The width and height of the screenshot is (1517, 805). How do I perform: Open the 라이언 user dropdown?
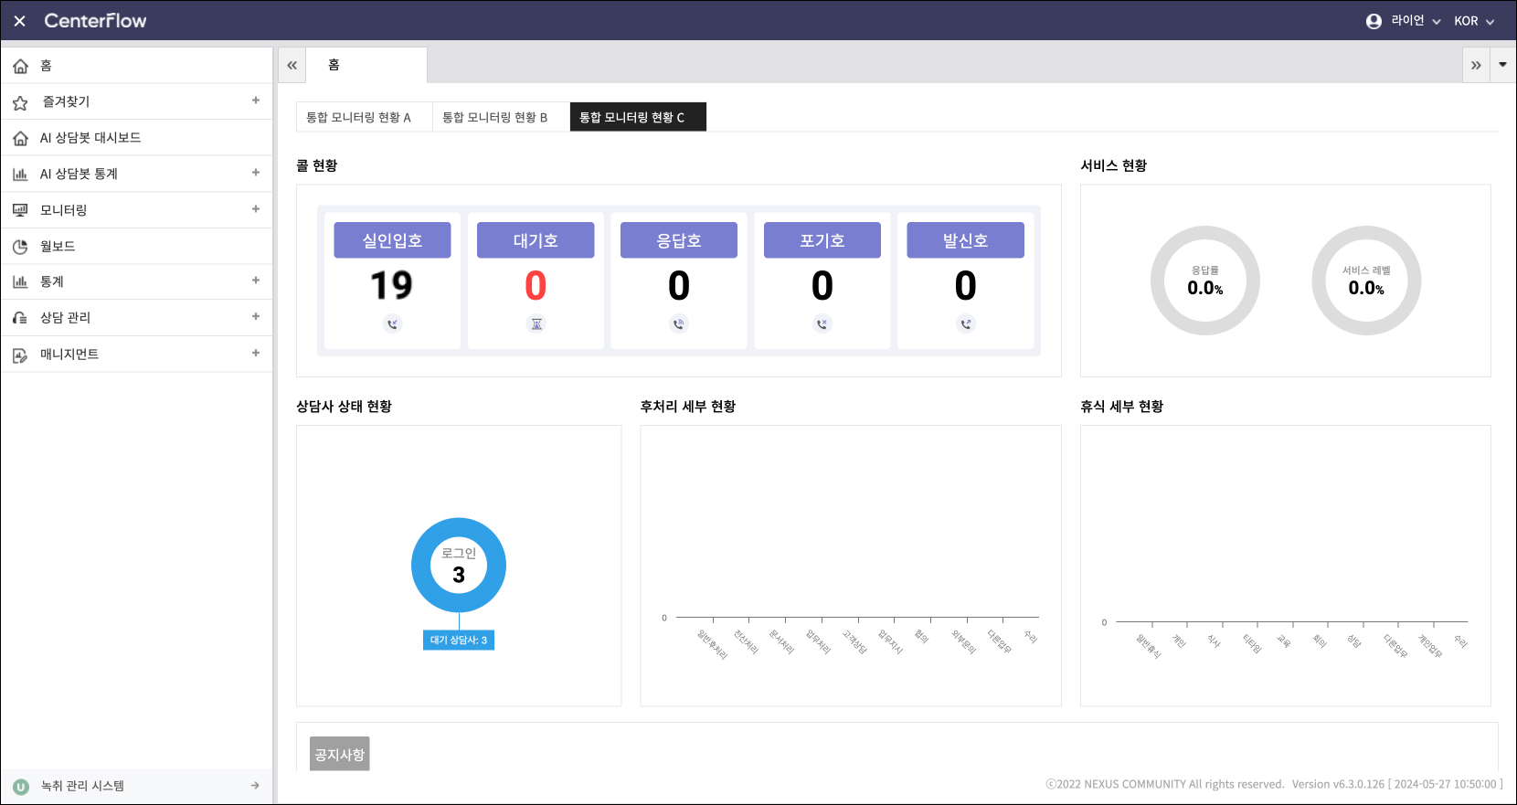pyautogui.click(x=1404, y=21)
